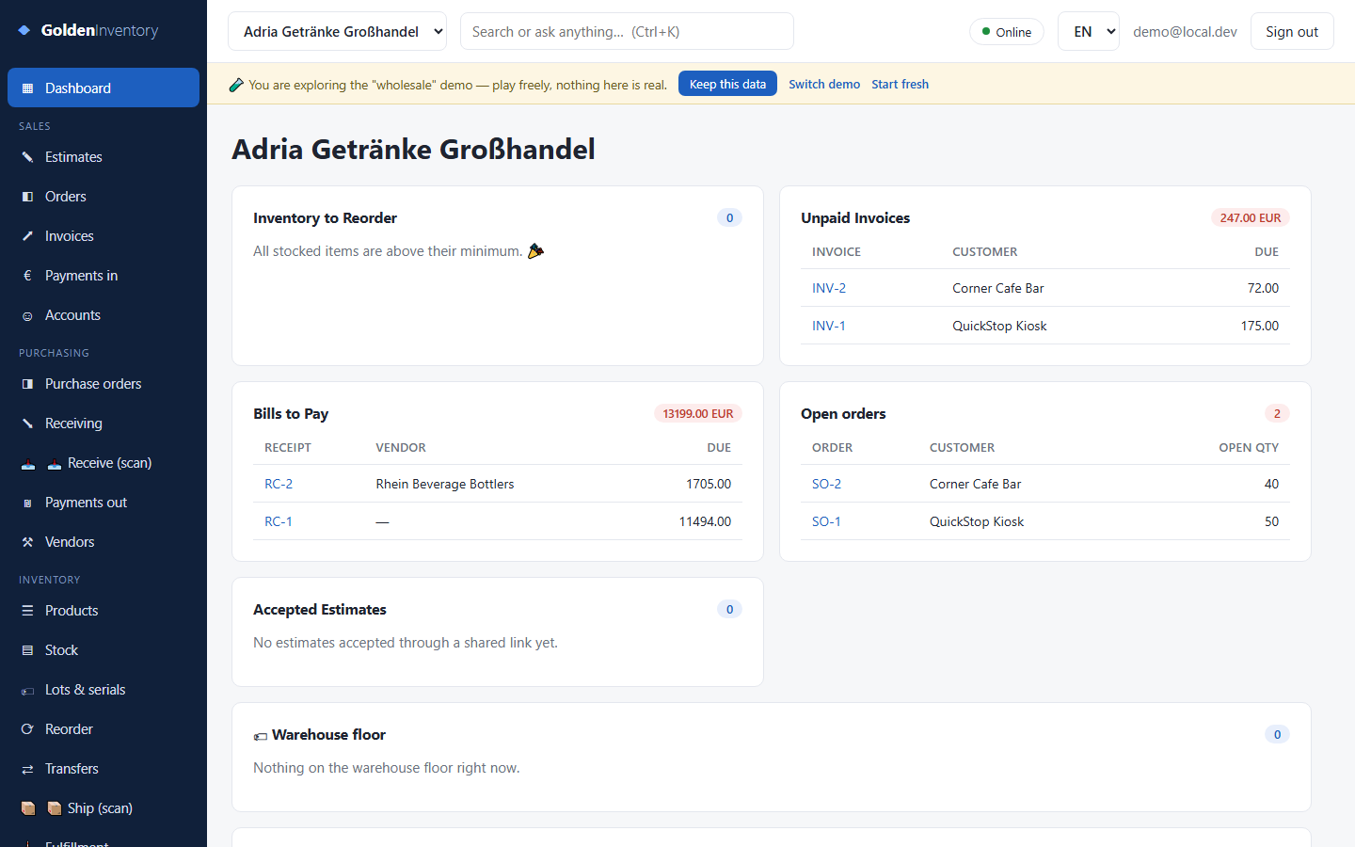1355x847 pixels.
Task: Click the Products list icon
Action: (x=27, y=611)
